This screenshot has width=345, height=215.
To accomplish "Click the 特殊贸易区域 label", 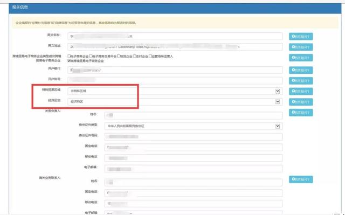I will point(51,89).
